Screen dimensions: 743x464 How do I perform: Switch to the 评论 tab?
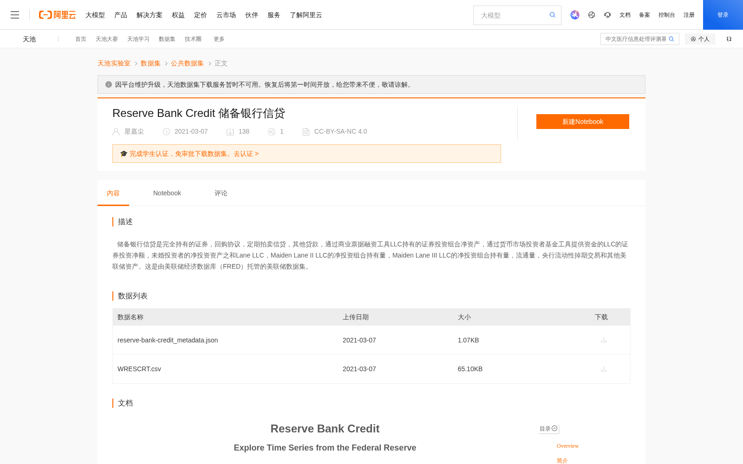point(221,193)
